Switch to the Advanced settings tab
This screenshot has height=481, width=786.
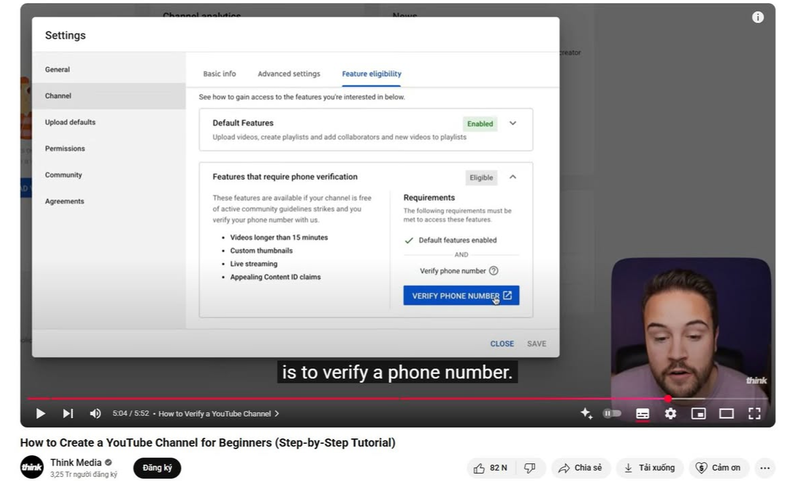pyautogui.click(x=289, y=74)
